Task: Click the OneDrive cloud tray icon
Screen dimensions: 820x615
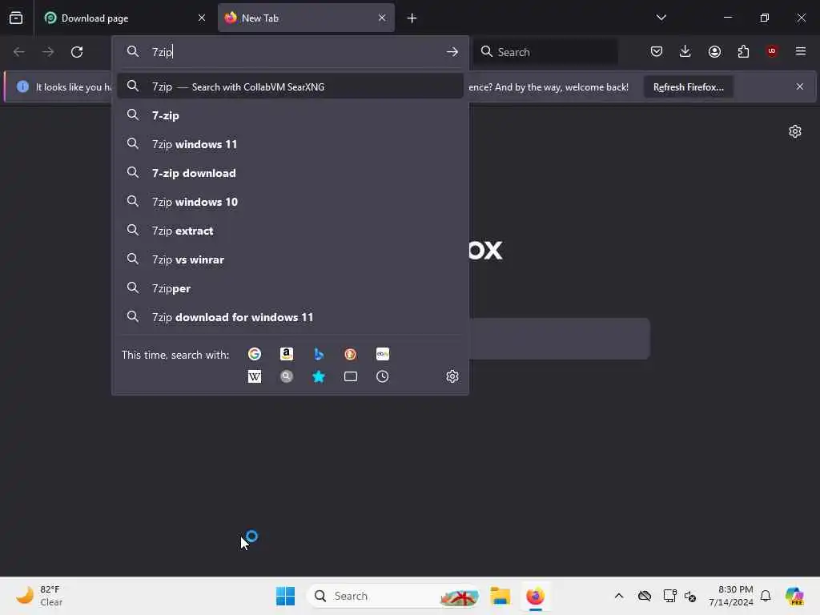Action: click(645, 596)
